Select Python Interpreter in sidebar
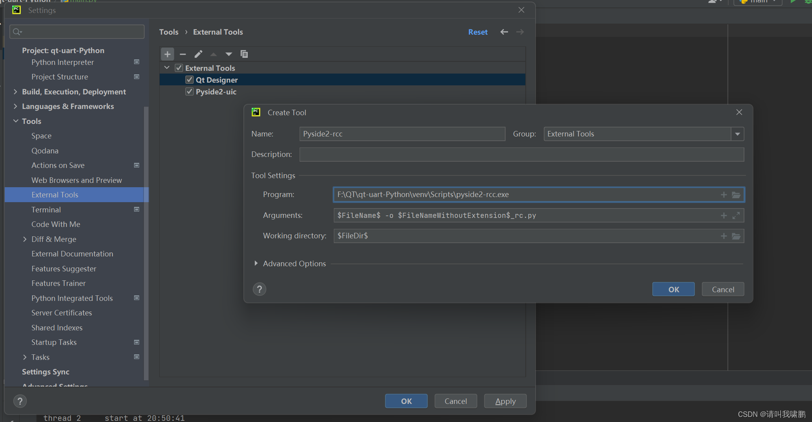Screen dimensions: 812x422 (63, 62)
